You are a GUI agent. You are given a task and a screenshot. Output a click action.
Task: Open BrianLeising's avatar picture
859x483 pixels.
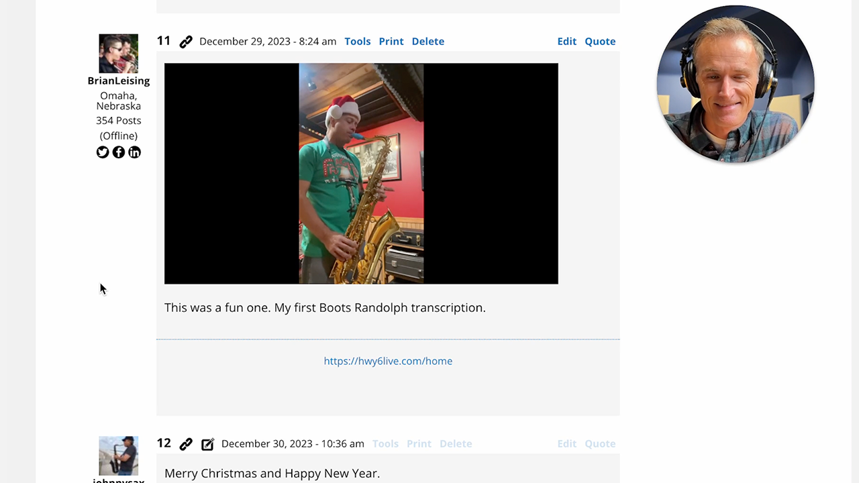tap(119, 54)
